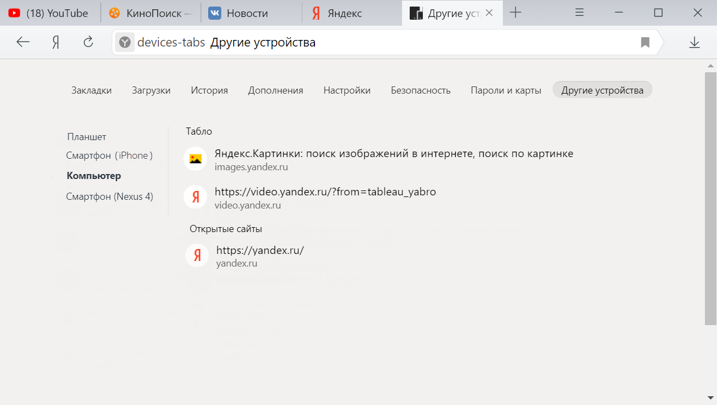Click the address bar showing devices-tabs
This screenshot has width=717, height=405.
coord(388,42)
